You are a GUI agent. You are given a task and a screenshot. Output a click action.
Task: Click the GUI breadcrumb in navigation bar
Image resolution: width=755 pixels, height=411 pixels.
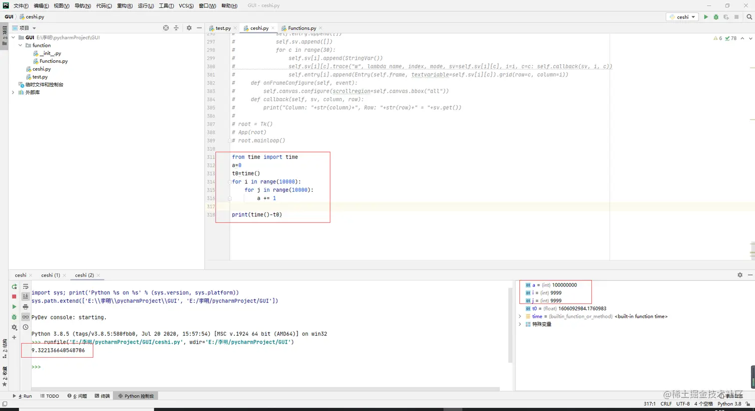coord(9,17)
